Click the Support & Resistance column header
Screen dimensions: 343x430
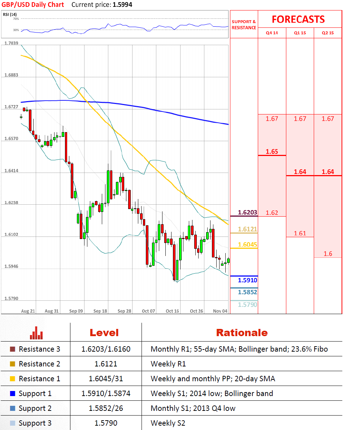tap(244, 25)
